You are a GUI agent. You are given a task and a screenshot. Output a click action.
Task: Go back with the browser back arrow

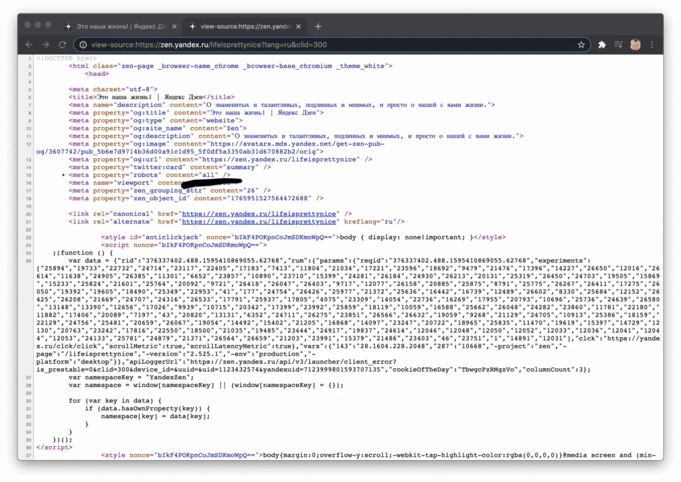29,45
